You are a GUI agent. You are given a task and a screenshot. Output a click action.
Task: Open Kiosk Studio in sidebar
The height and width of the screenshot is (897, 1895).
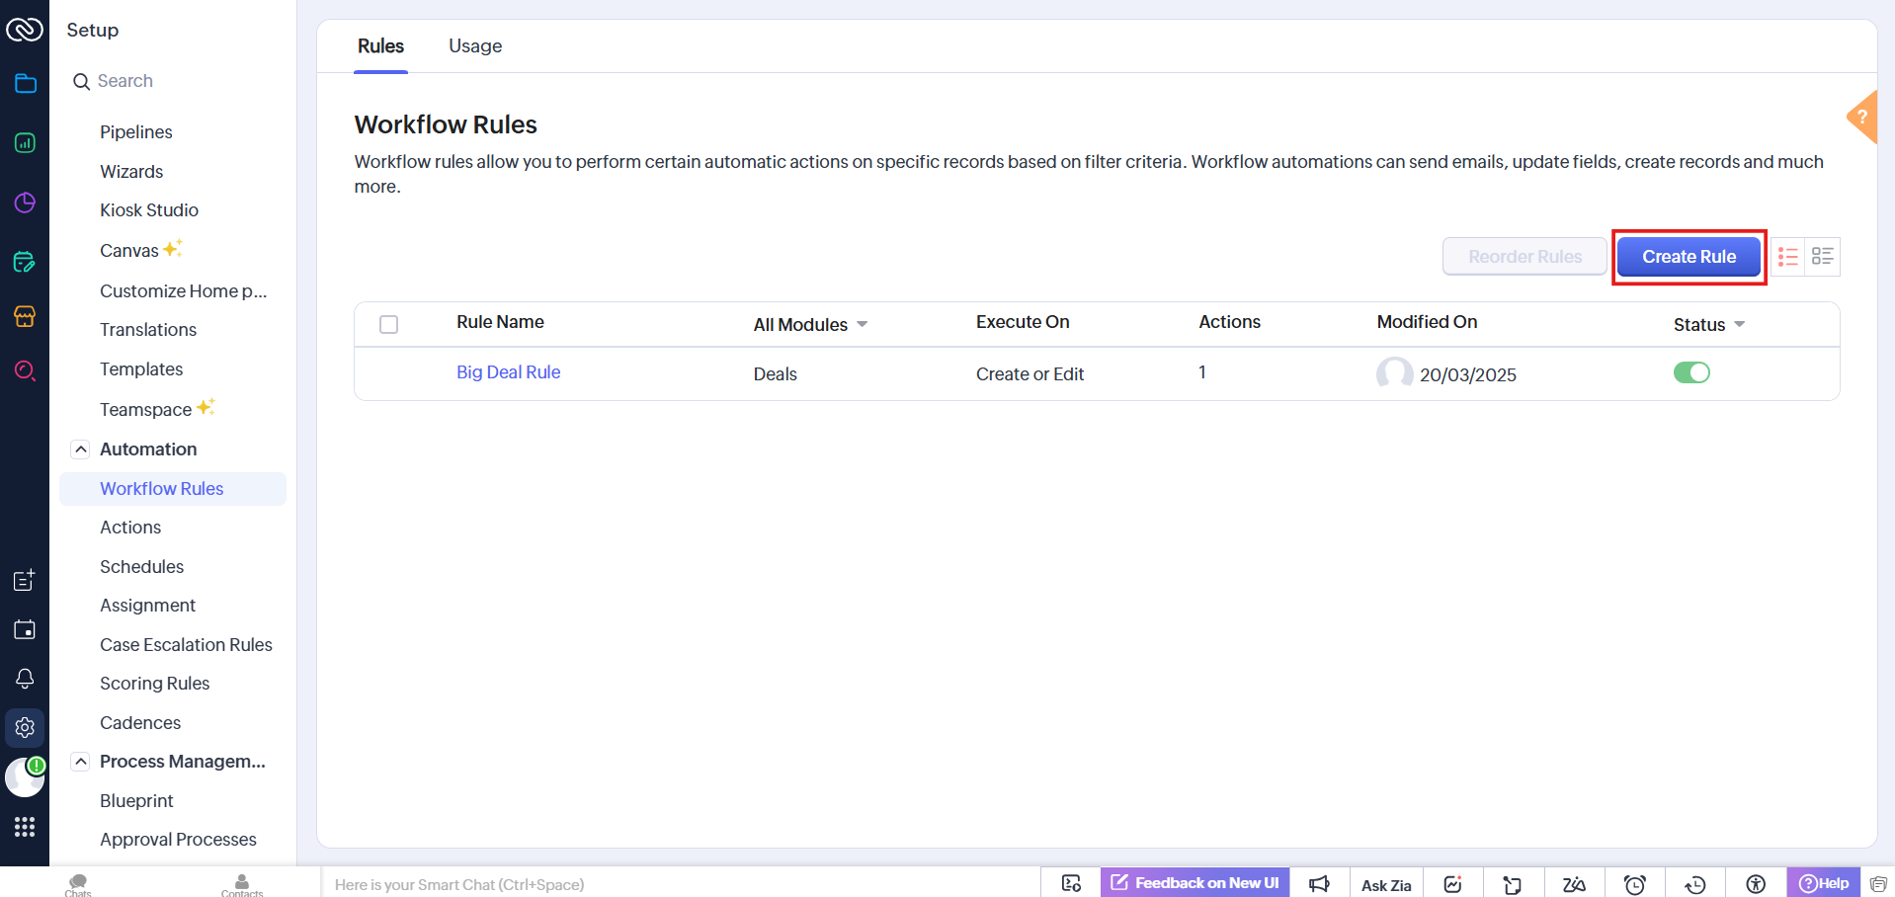[x=149, y=210]
